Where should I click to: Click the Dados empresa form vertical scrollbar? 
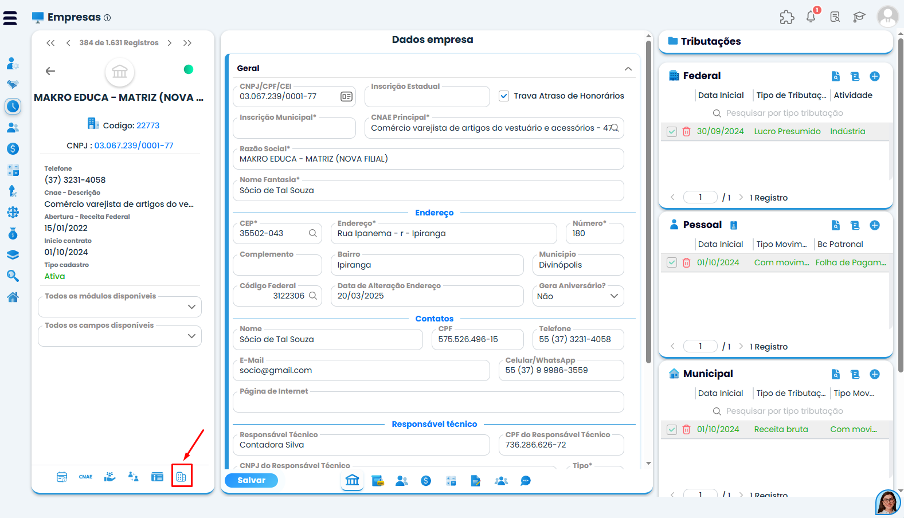pos(648,201)
